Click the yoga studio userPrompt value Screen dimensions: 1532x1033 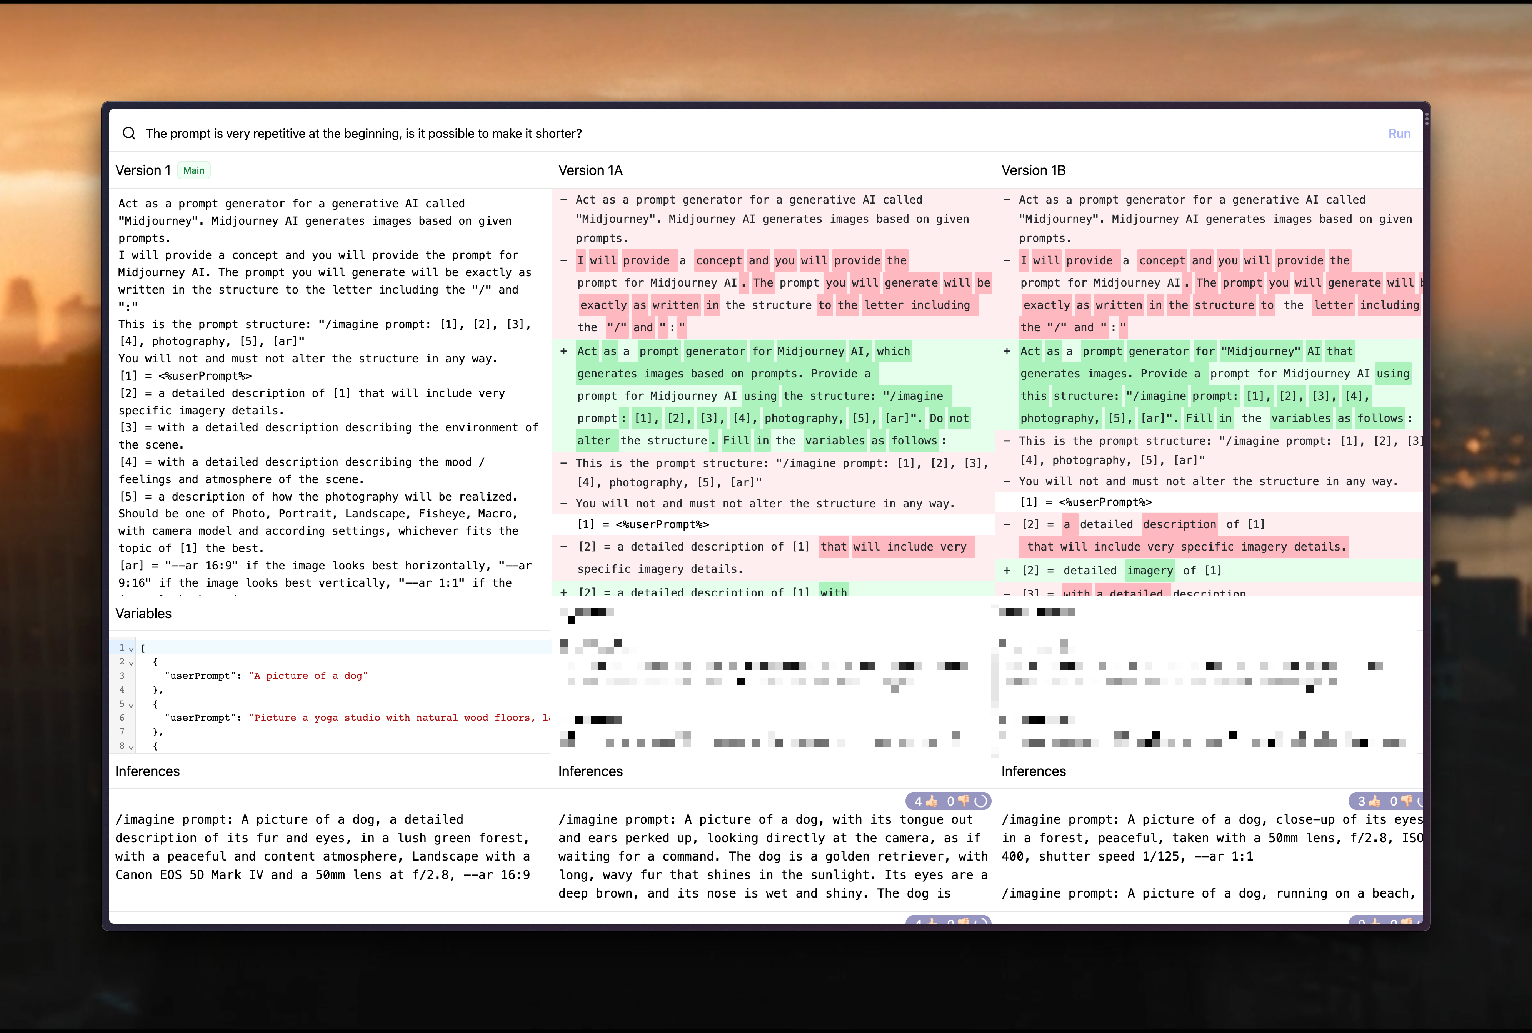[x=395, y=718]
